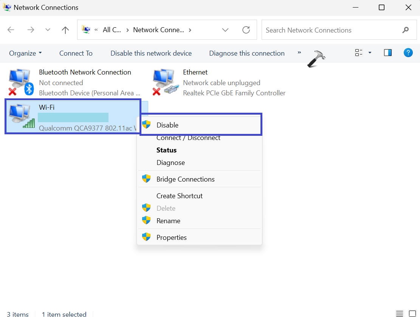Click the search magnifier icon

(x=406, y=30)
